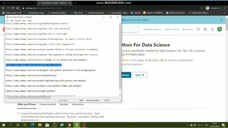Launch Microsoft Edge from taskbar

tap(32, 125)
